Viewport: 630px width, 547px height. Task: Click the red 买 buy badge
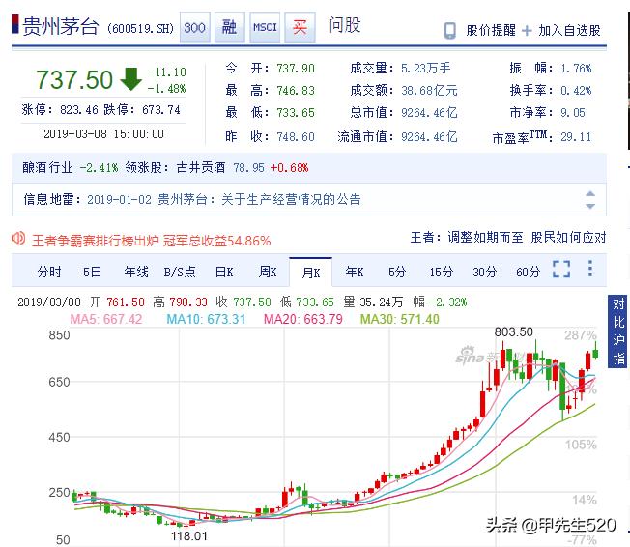[300, 27]
